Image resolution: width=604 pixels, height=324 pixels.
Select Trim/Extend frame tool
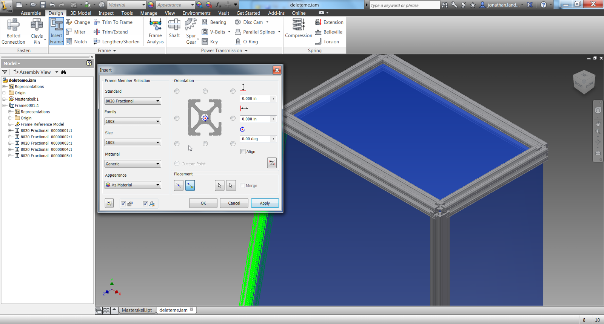(111, 32)
